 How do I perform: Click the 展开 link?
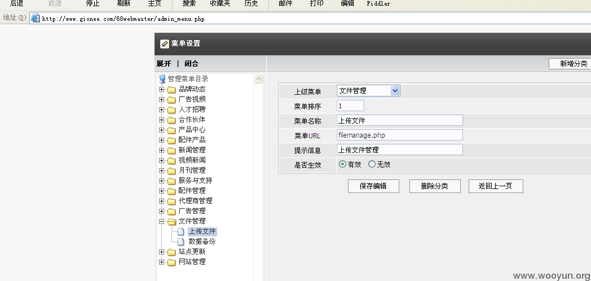click(164, 64)
